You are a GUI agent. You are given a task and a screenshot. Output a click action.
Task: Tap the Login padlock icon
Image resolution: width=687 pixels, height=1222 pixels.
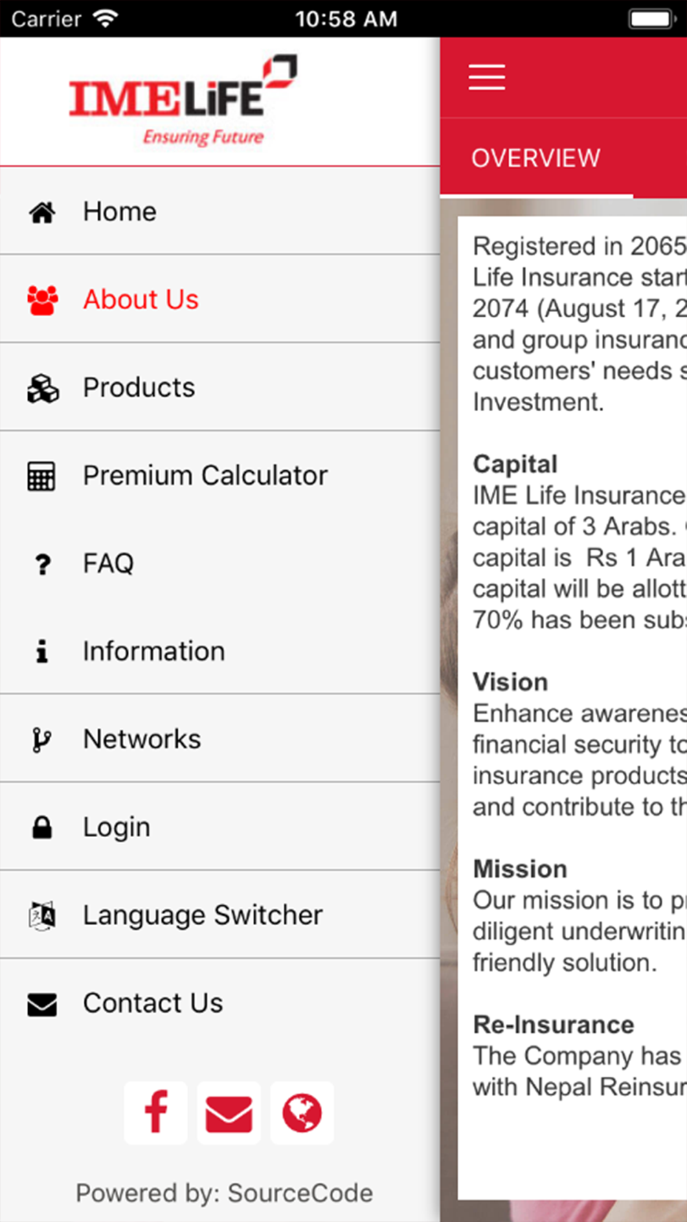[x=42, y=827]
